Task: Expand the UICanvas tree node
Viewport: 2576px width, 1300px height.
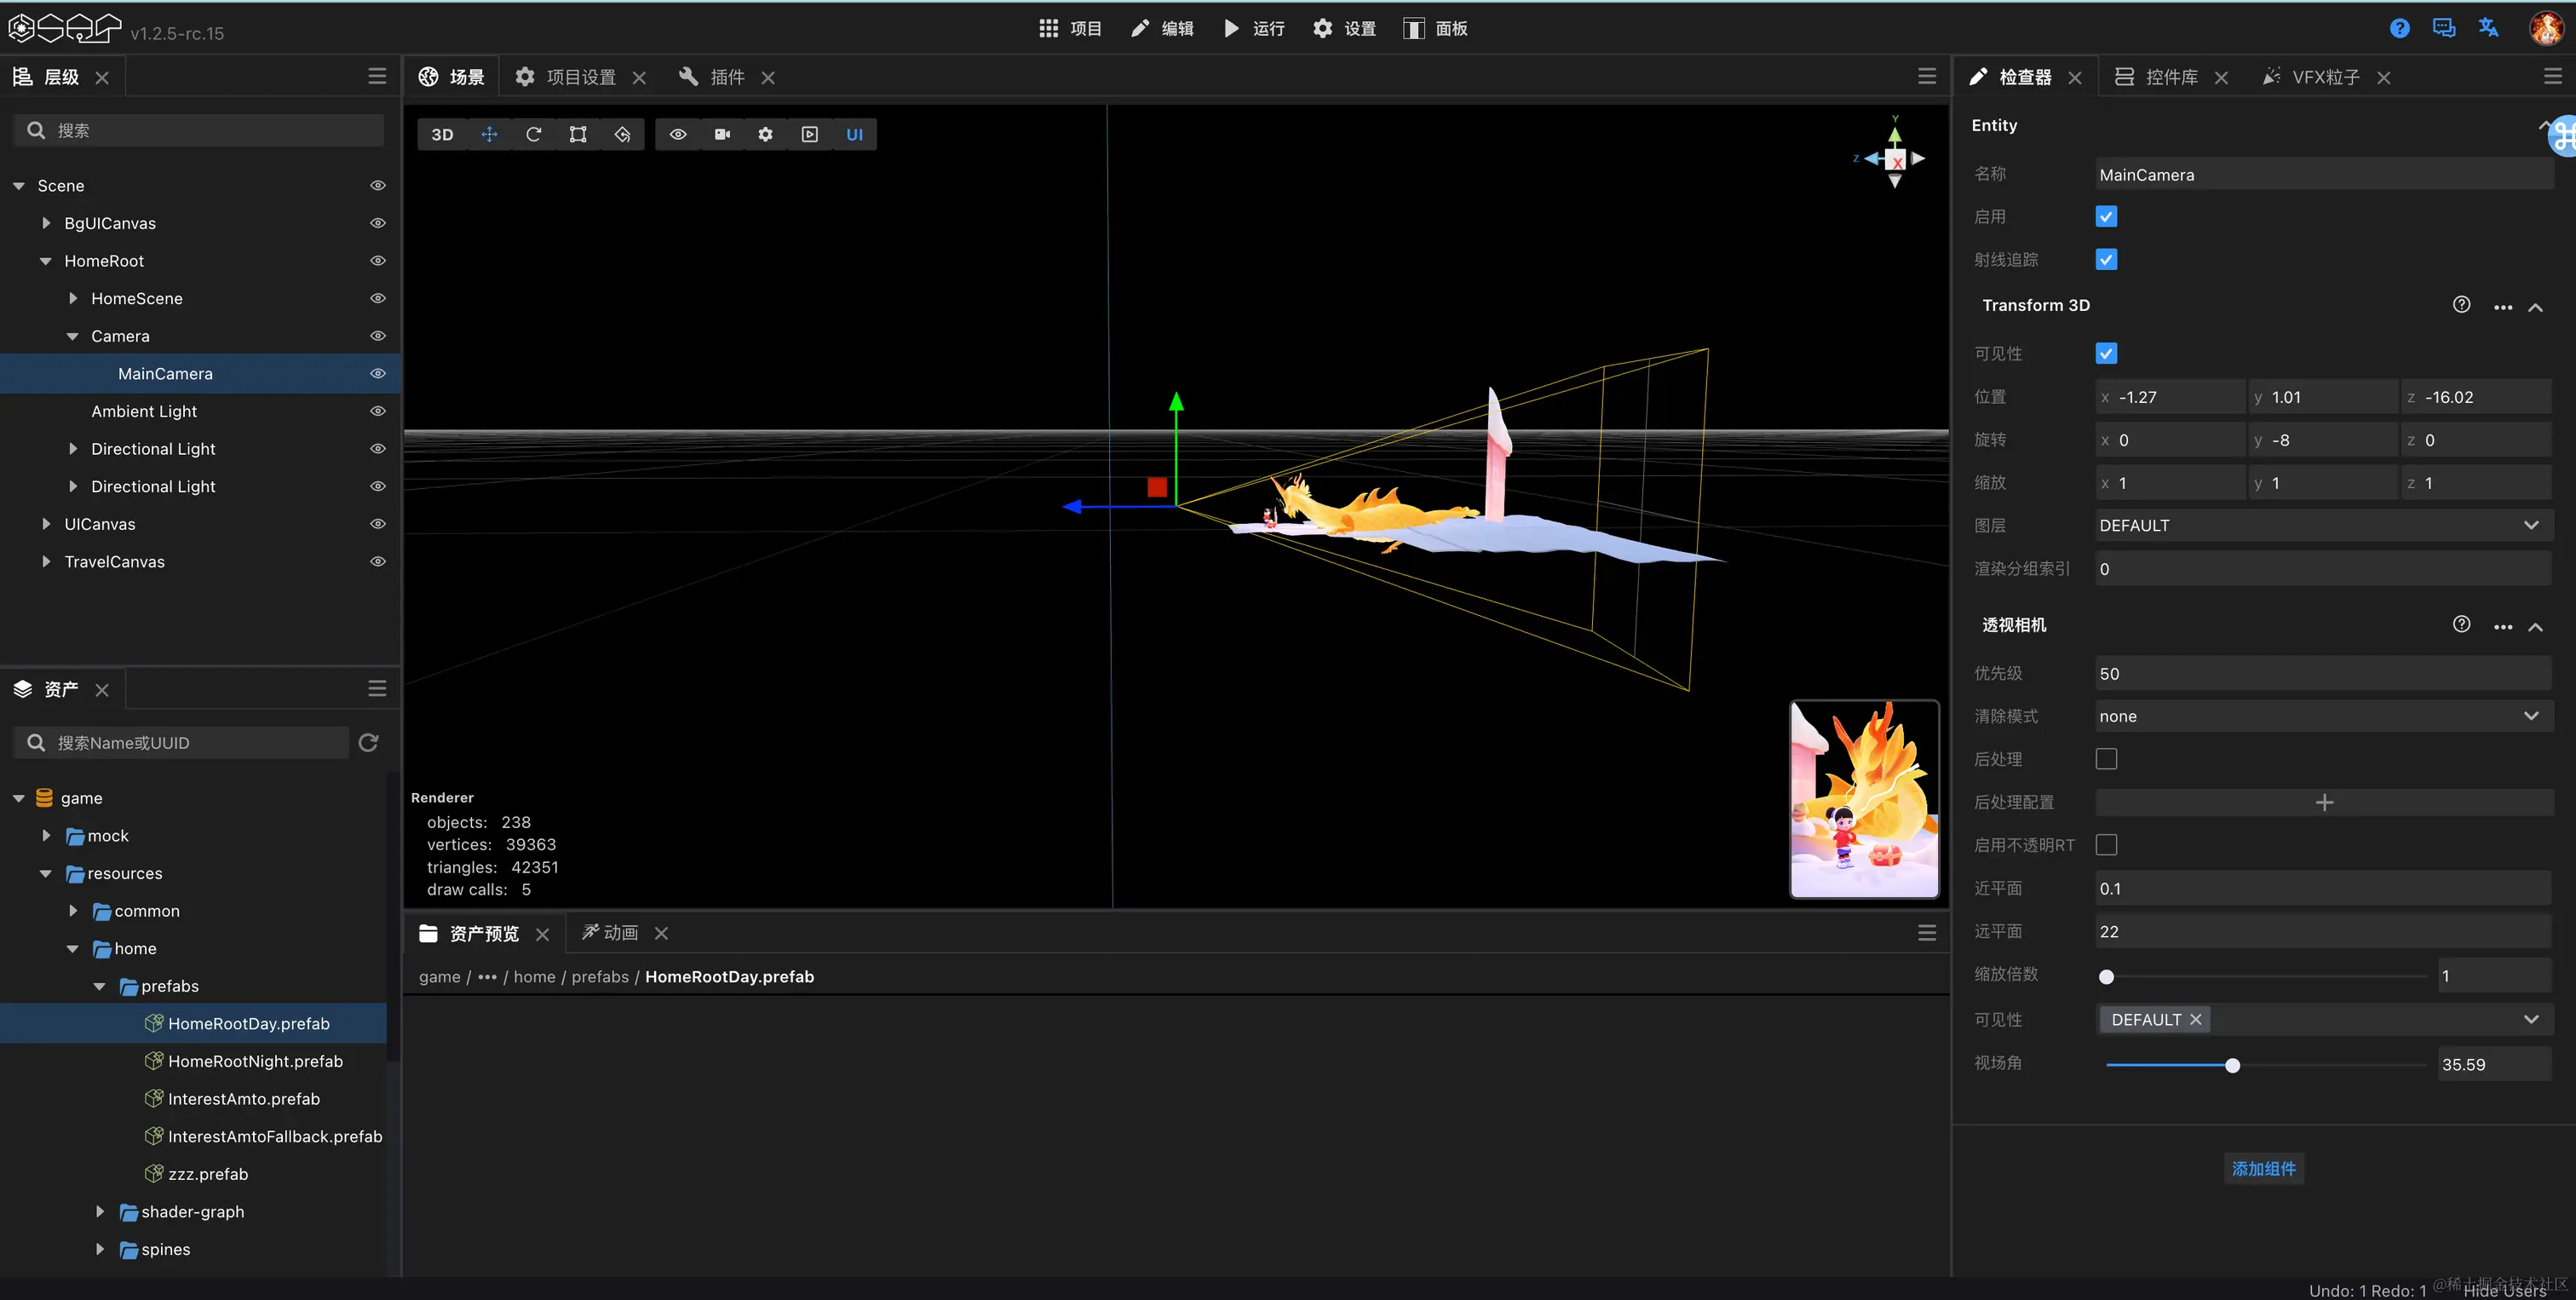Action: [46, 524]
